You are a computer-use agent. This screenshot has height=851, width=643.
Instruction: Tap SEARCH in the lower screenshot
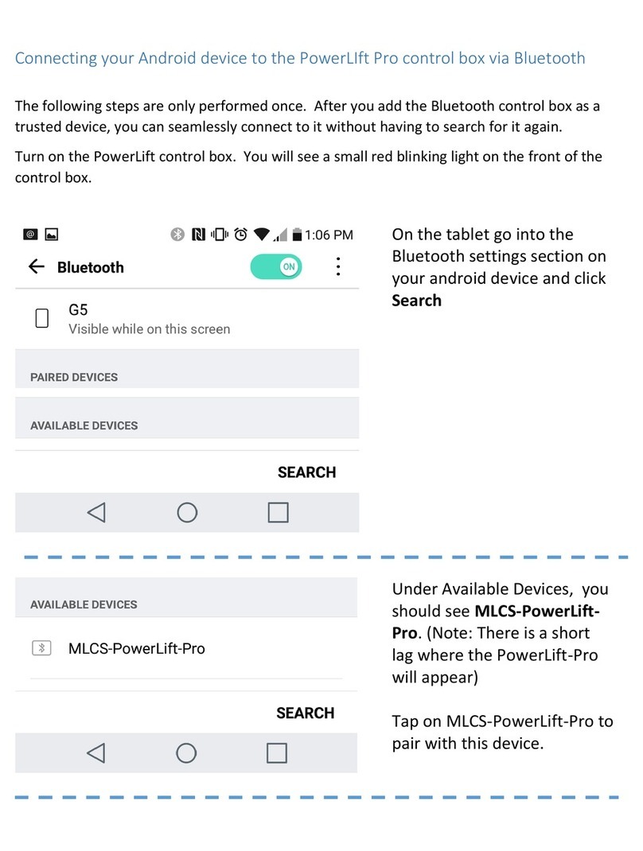pyautogui.click(x=306, y=713)
